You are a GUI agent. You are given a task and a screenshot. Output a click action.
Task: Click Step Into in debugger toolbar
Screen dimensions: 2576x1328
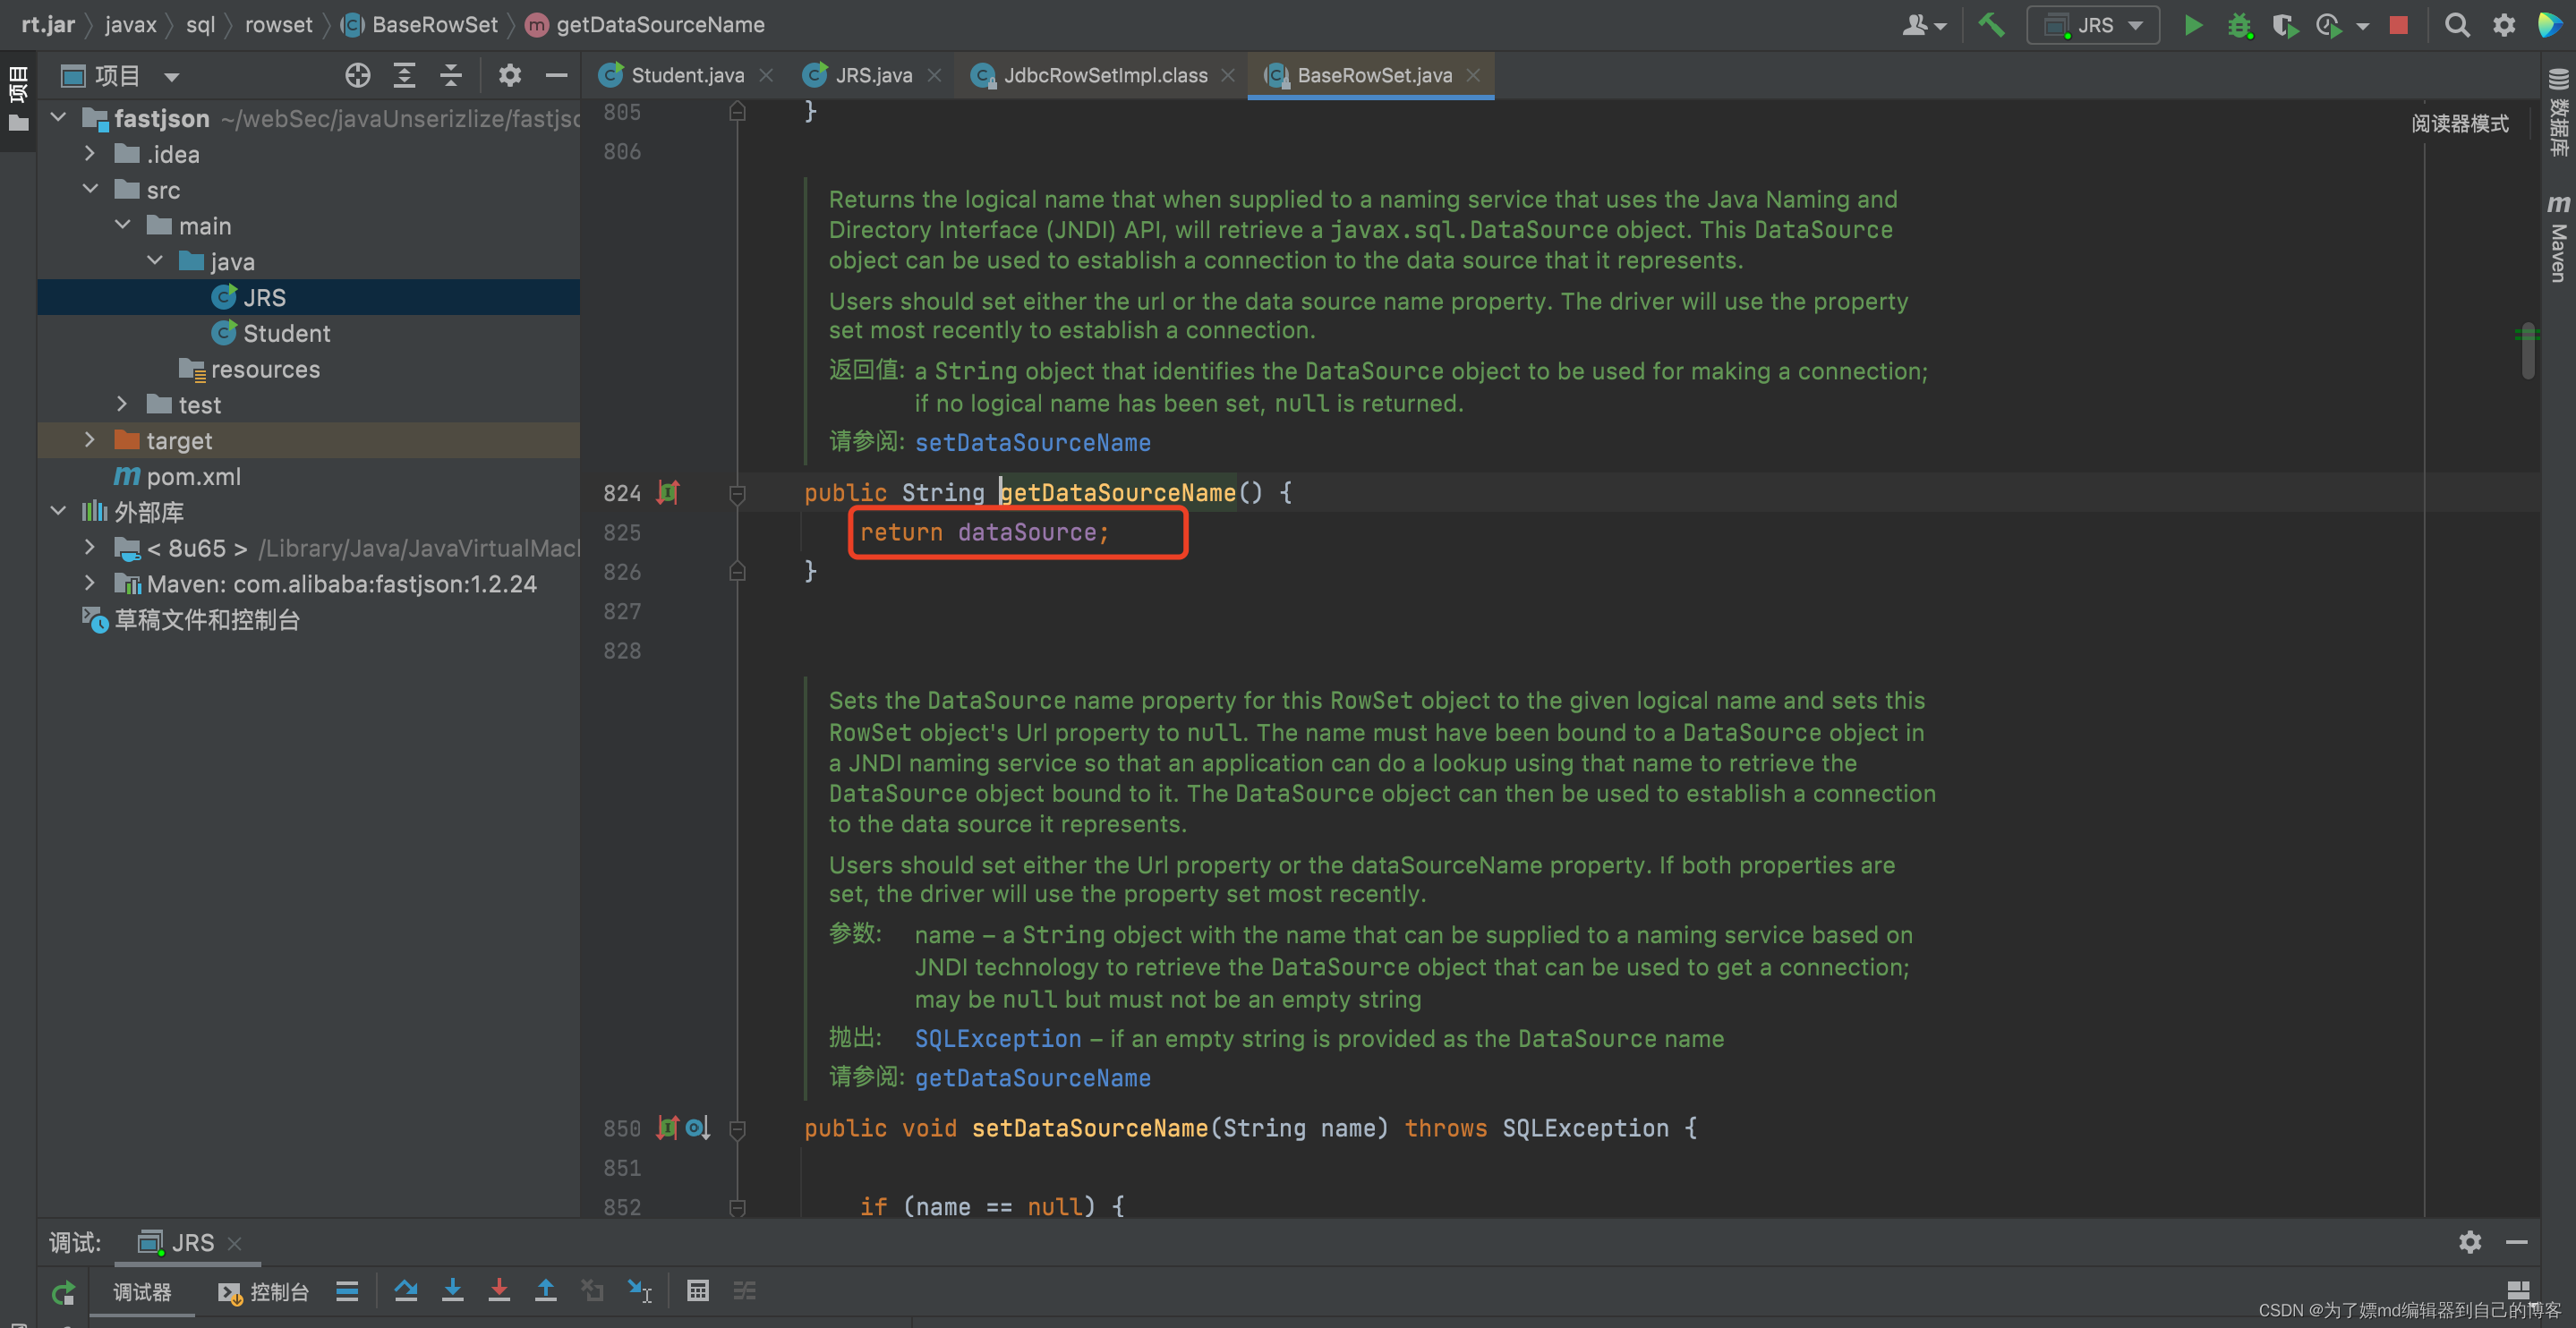tap(452, 1290)
